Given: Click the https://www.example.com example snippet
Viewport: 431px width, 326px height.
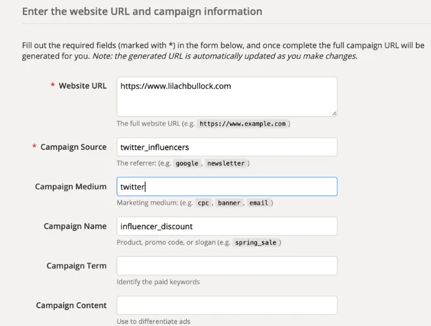Looking at the screenshot, I should click(243, 124).
